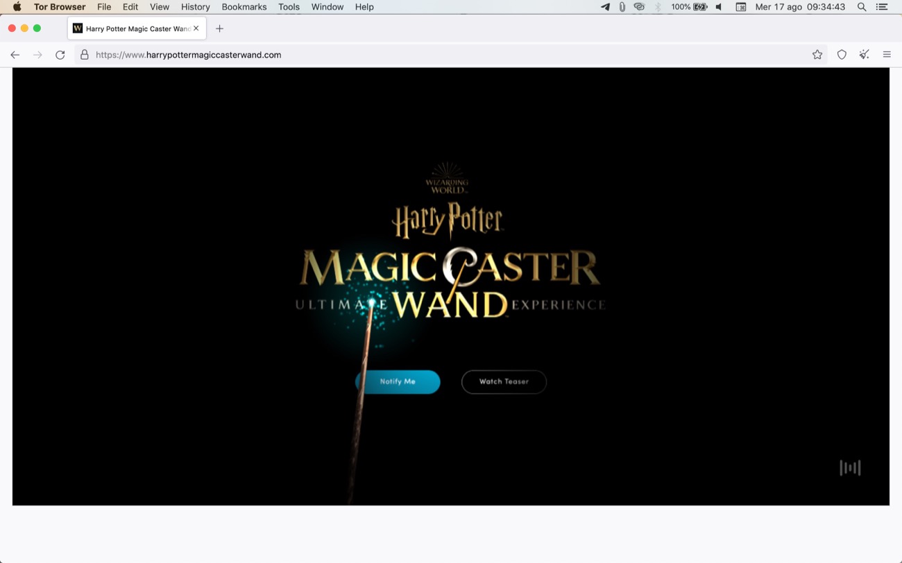Viewport: 902px width, 563px height.
Task: Open the macOS volume control
Action: [719, 7]
